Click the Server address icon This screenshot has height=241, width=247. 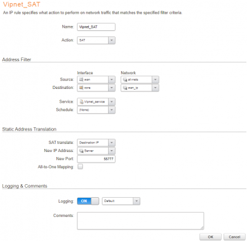click(x=82, y=151)
